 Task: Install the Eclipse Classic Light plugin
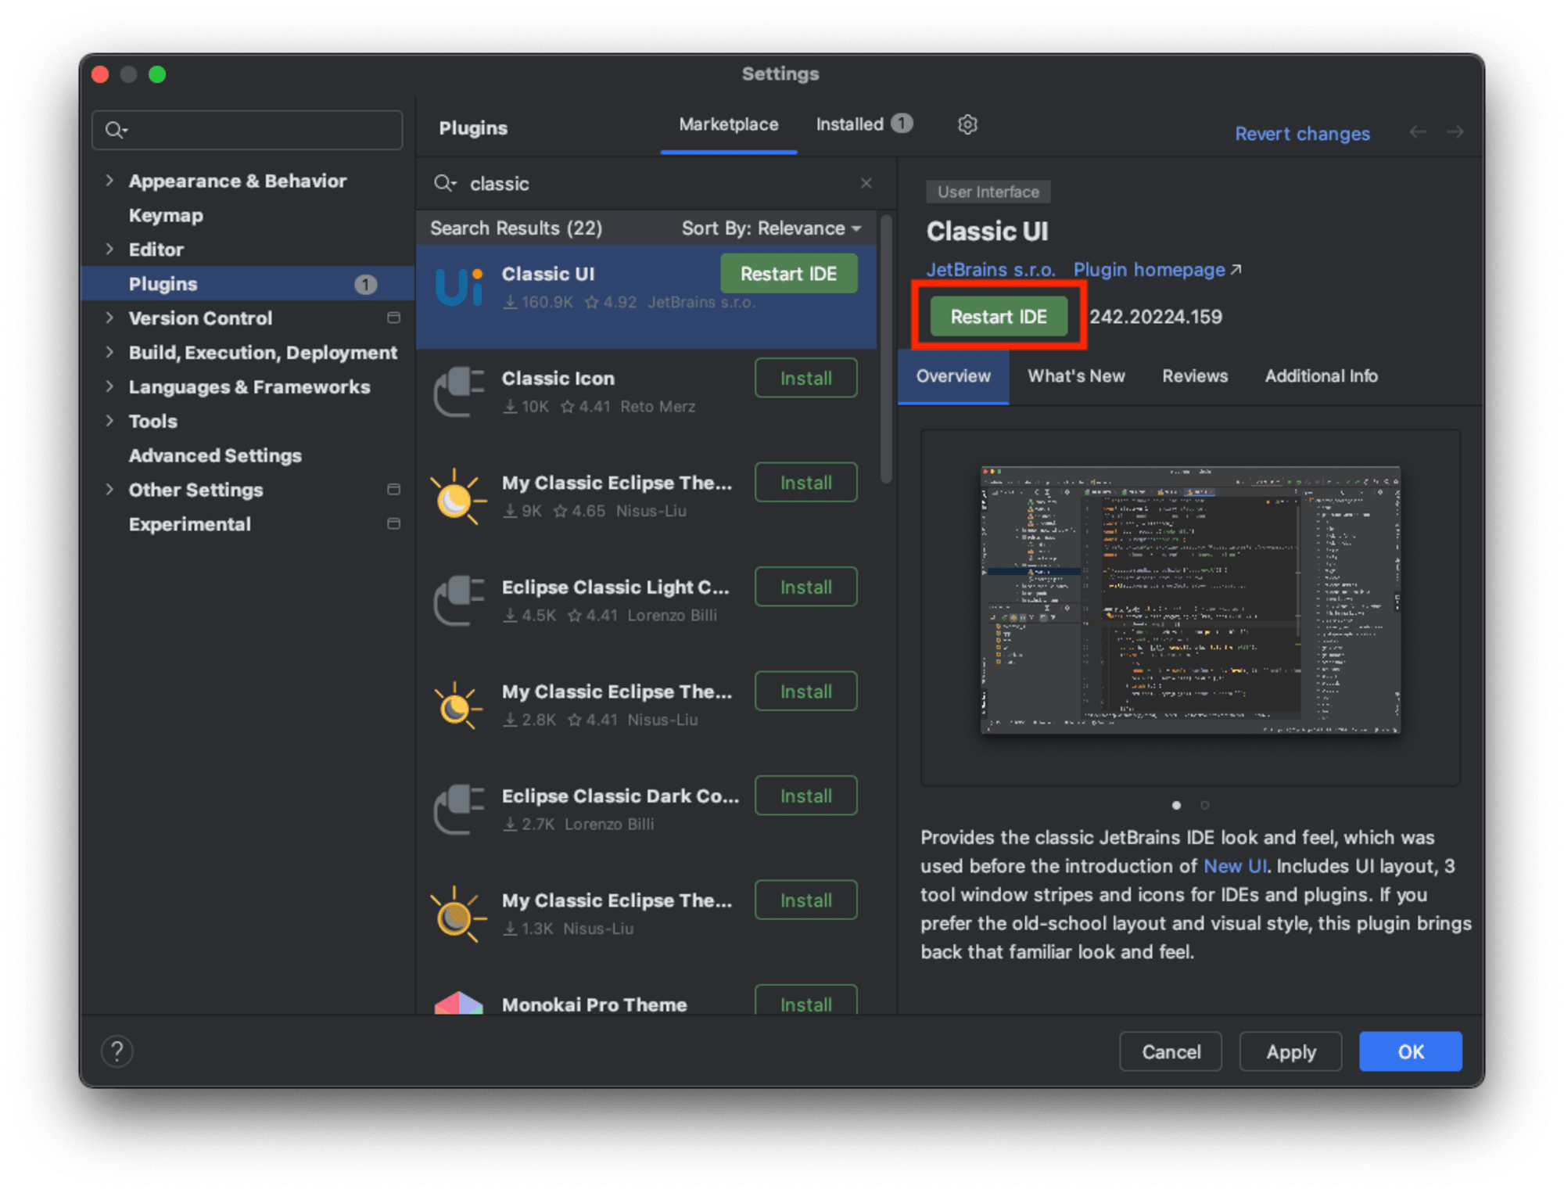coord(805,588)
